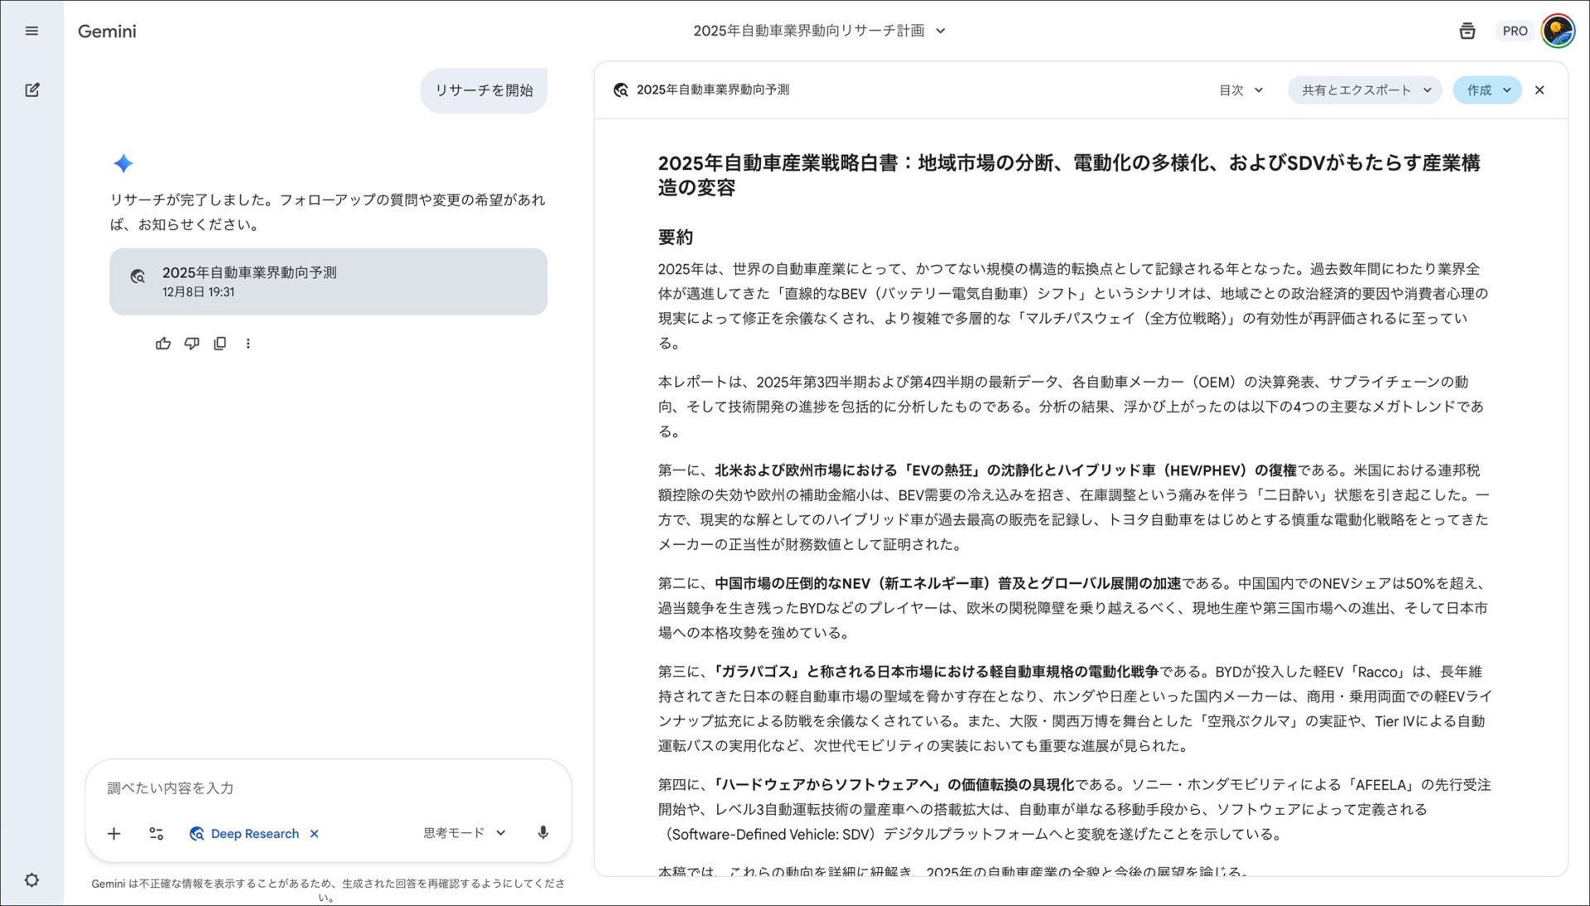This screenshot has width=1590, height=906.
Task: Open the 共有とエクスポート share menu
Action: pos(1363,89)
